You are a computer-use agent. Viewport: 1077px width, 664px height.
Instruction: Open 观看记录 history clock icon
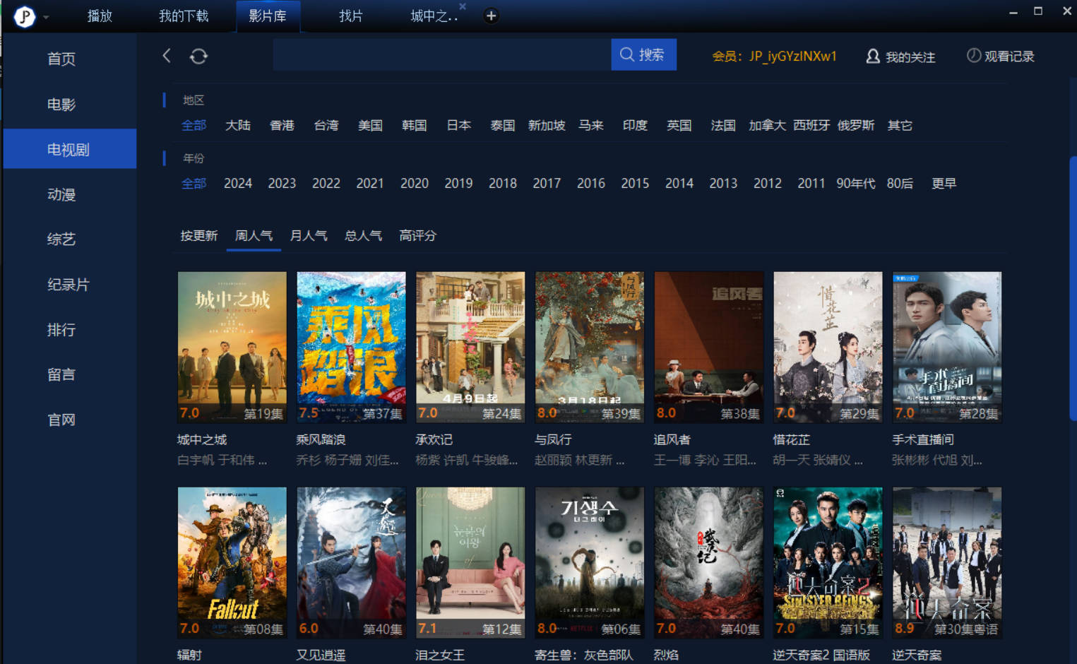point(1000,56)
